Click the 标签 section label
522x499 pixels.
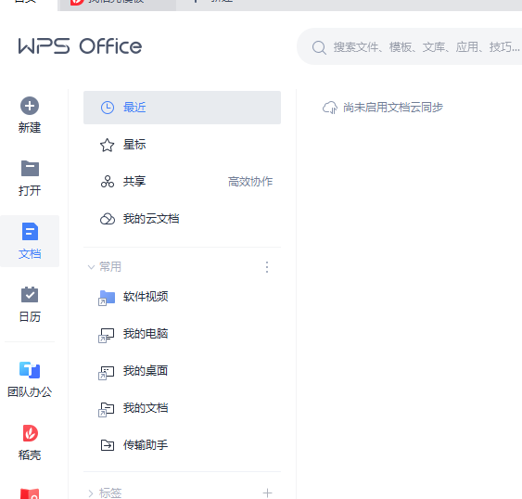[110, 493]
